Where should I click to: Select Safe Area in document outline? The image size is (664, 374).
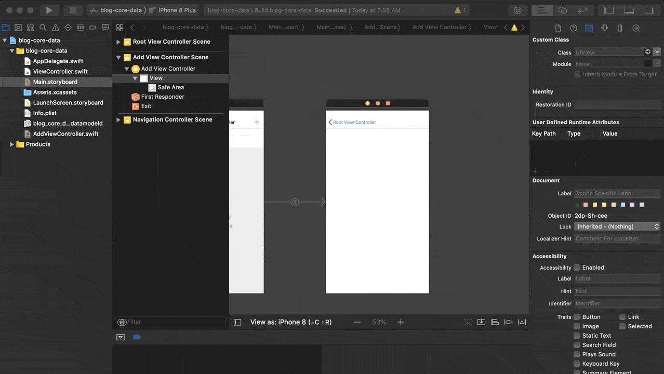(x=170, y=87)
